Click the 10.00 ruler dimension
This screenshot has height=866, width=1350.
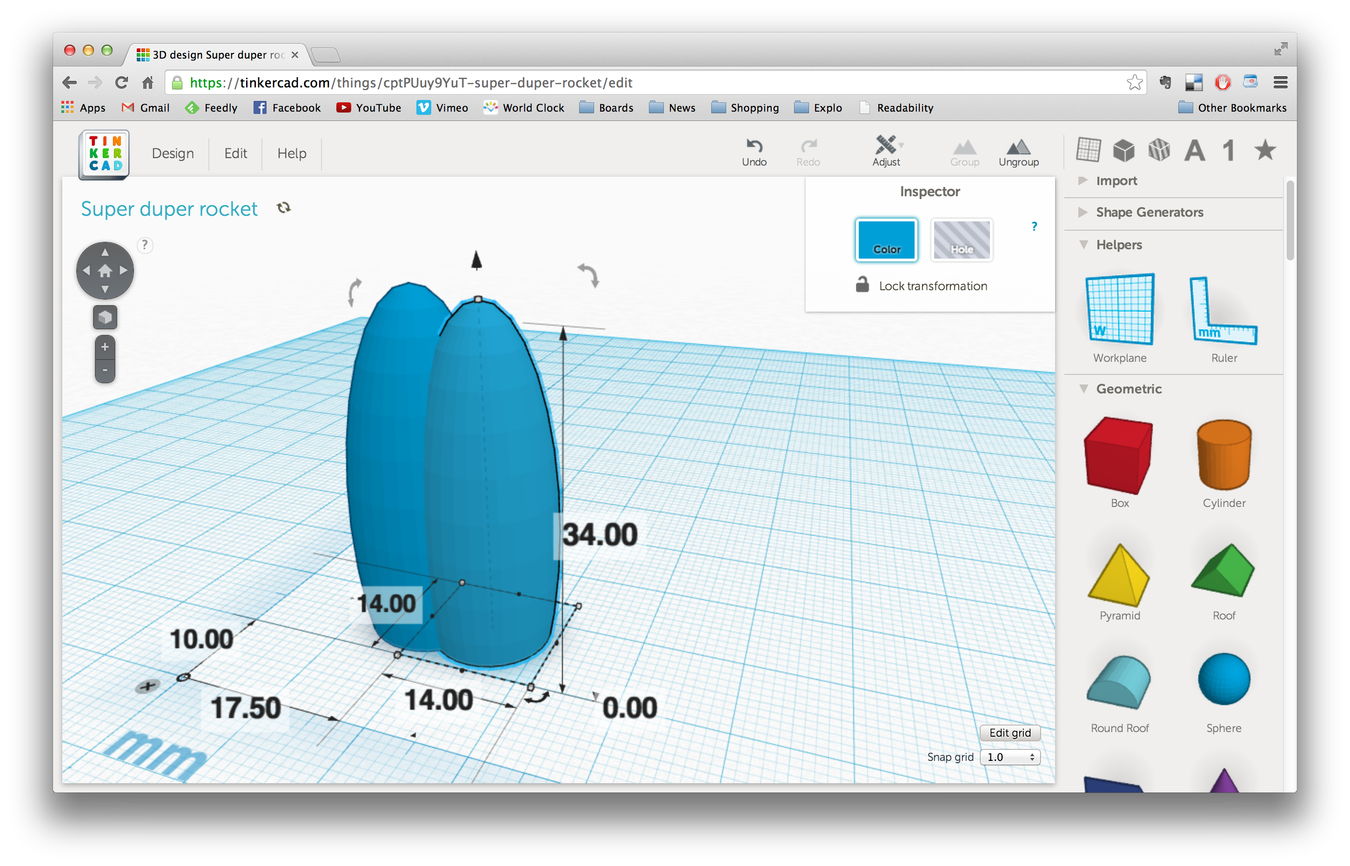coord(201,640)
